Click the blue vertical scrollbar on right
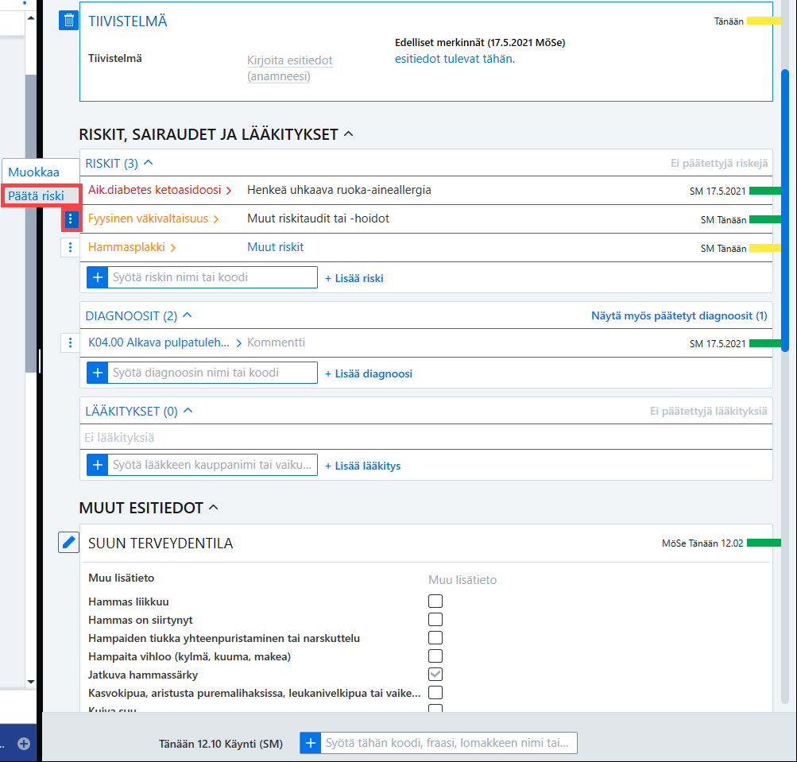 tap(785, 211)
